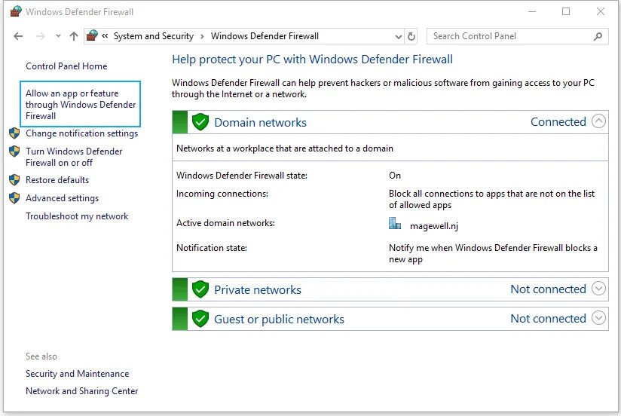Image resolution: width=621 pixels, height=416 pixels.
Task: Click the magewell.nj network icon
Action: coord(395,224)
